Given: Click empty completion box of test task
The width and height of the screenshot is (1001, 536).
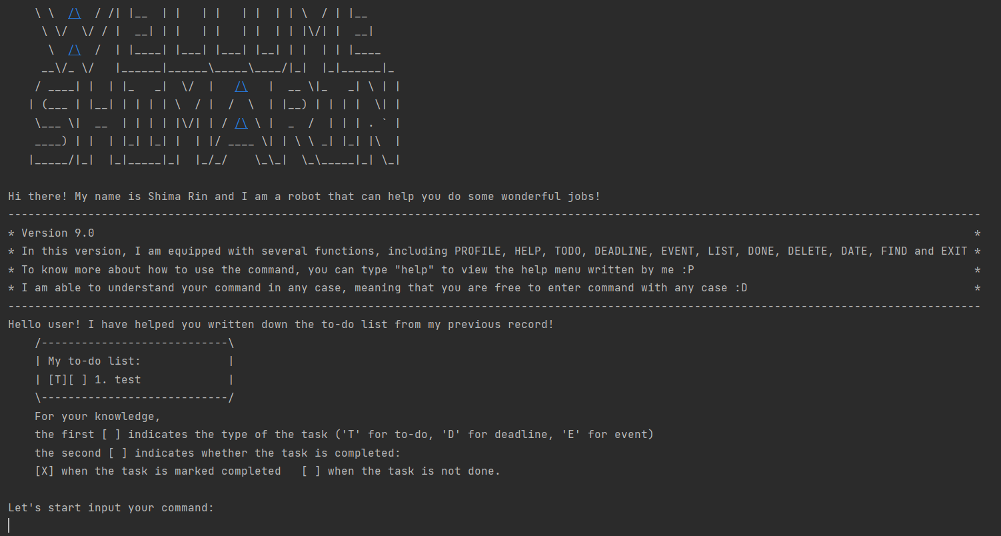Looking at the screenshot, I should click(78, 379).
